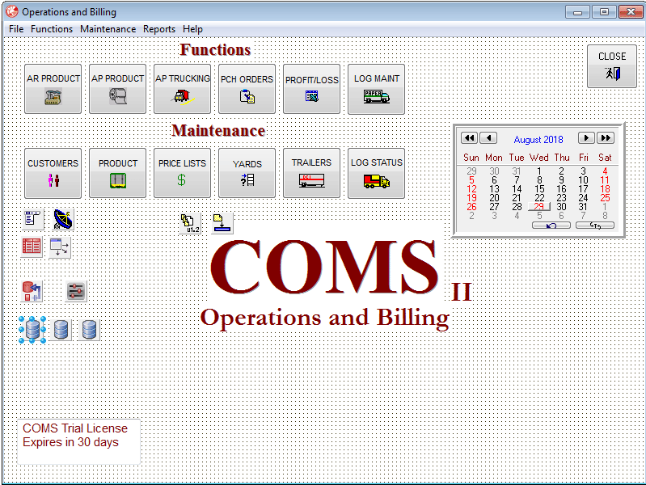Jump forward one year in calendar
This screenshot has height=485, width=646.
pyautogui.click(x=606, y=137)
